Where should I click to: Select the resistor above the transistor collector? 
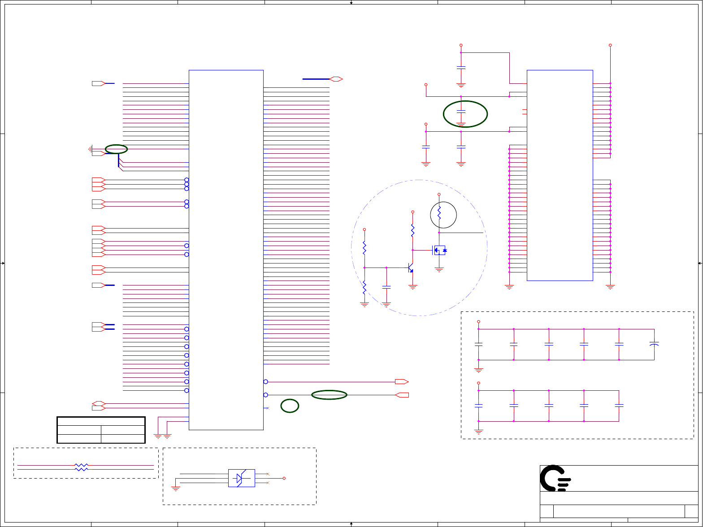(x=412, y=230)
